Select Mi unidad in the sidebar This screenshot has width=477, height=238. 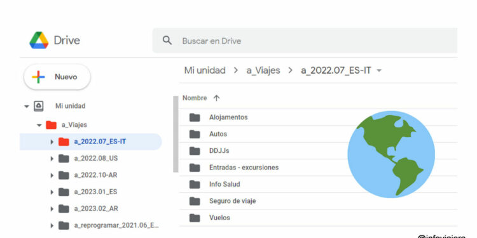pyautogui.click(x=70, y=106)
